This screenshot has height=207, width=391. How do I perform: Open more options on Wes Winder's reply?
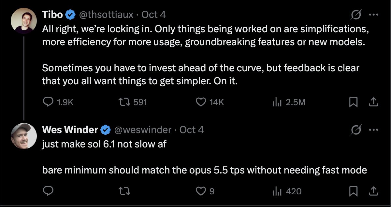(x=373, y=130)
